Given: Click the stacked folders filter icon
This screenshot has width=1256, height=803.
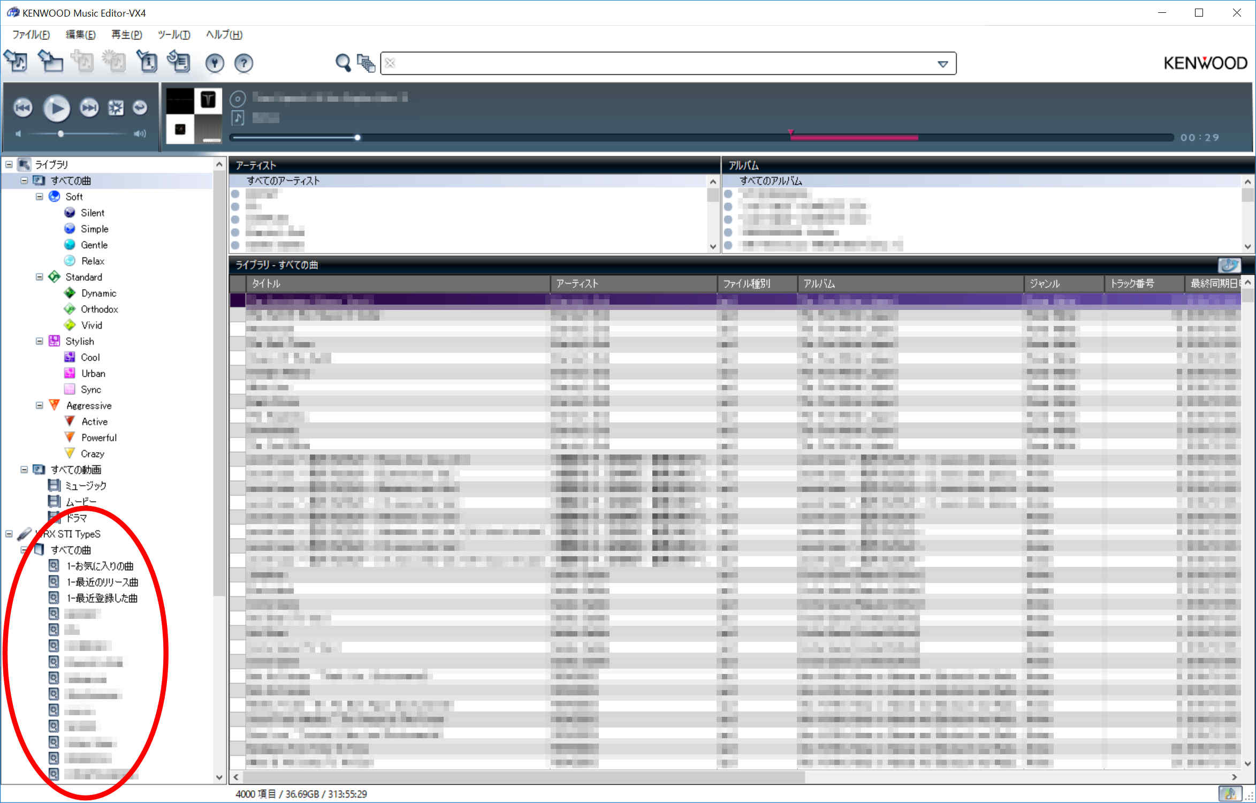Looking at the screenshot, I should [x=366, y=63].
